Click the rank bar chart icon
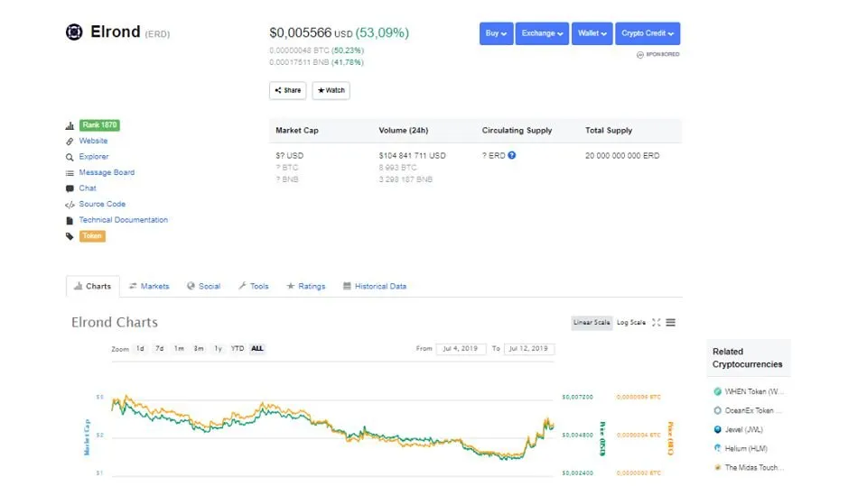This screenshot has width=867, height=486. [70, 125]
